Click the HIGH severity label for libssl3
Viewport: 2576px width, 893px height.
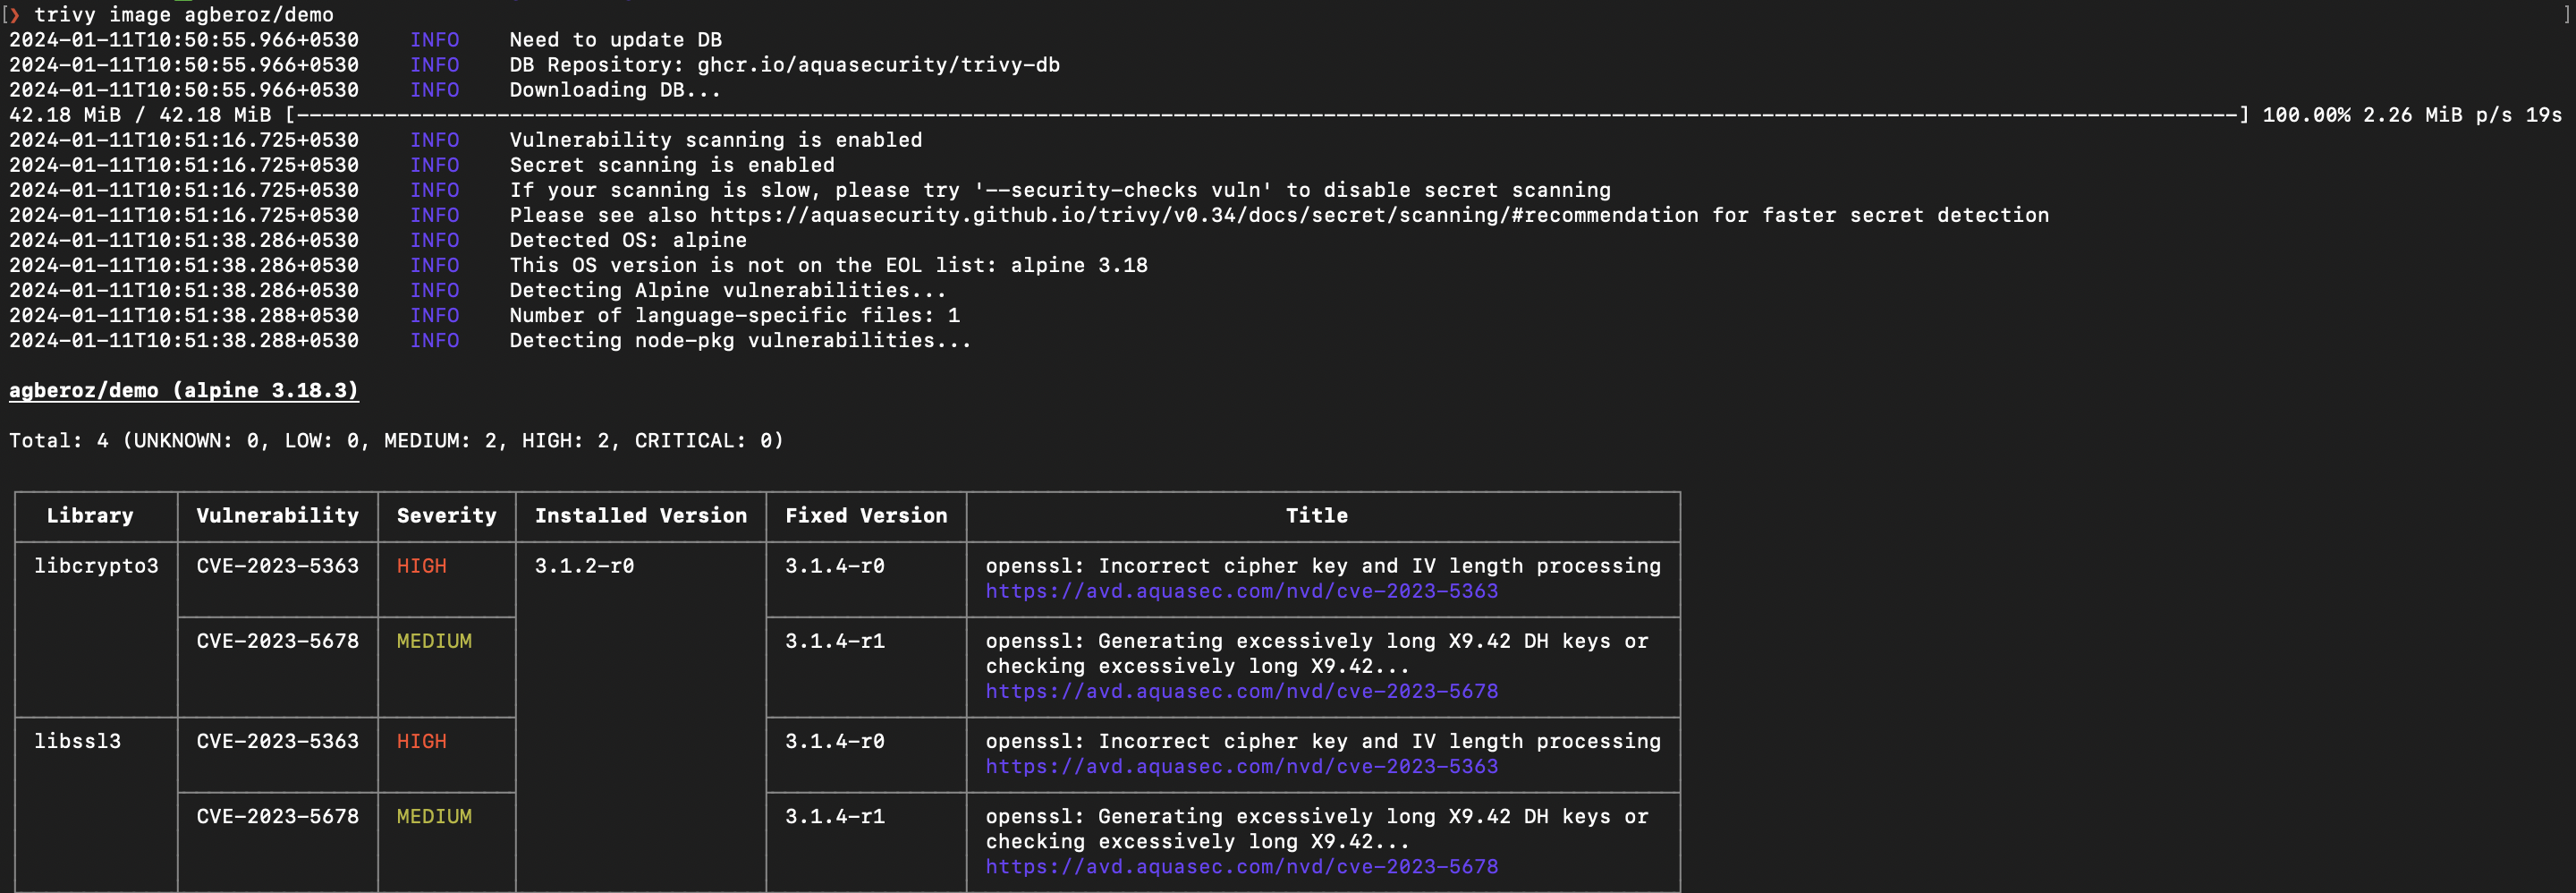click(x=421, y=741)
